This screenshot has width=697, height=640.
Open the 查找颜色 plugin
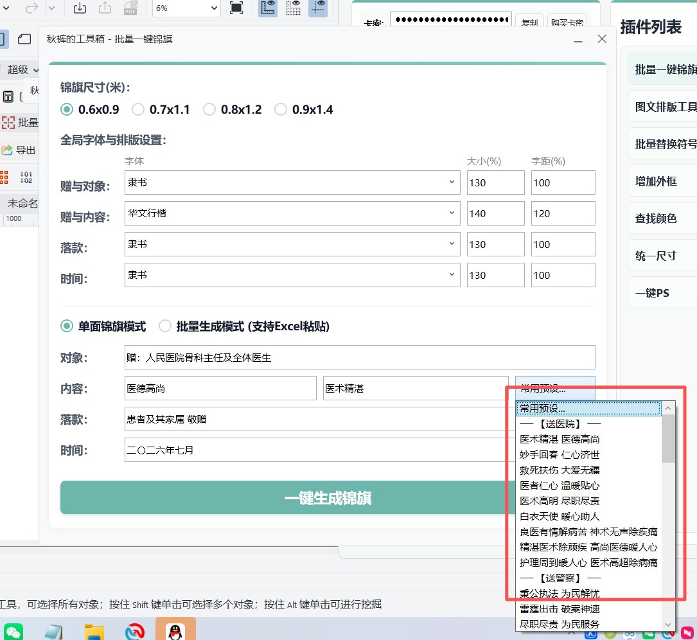click(x=662, y=218)
